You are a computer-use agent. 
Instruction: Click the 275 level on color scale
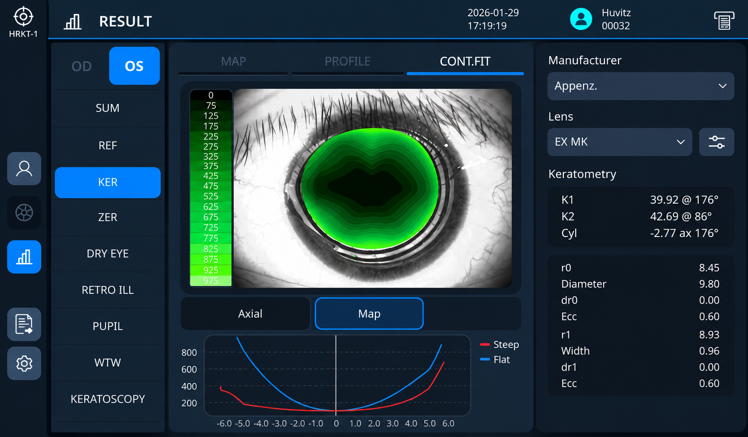coord(211,147)
